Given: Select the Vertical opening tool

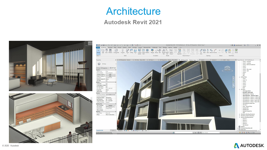Looking at the screenshot, I should pos(211,51).
